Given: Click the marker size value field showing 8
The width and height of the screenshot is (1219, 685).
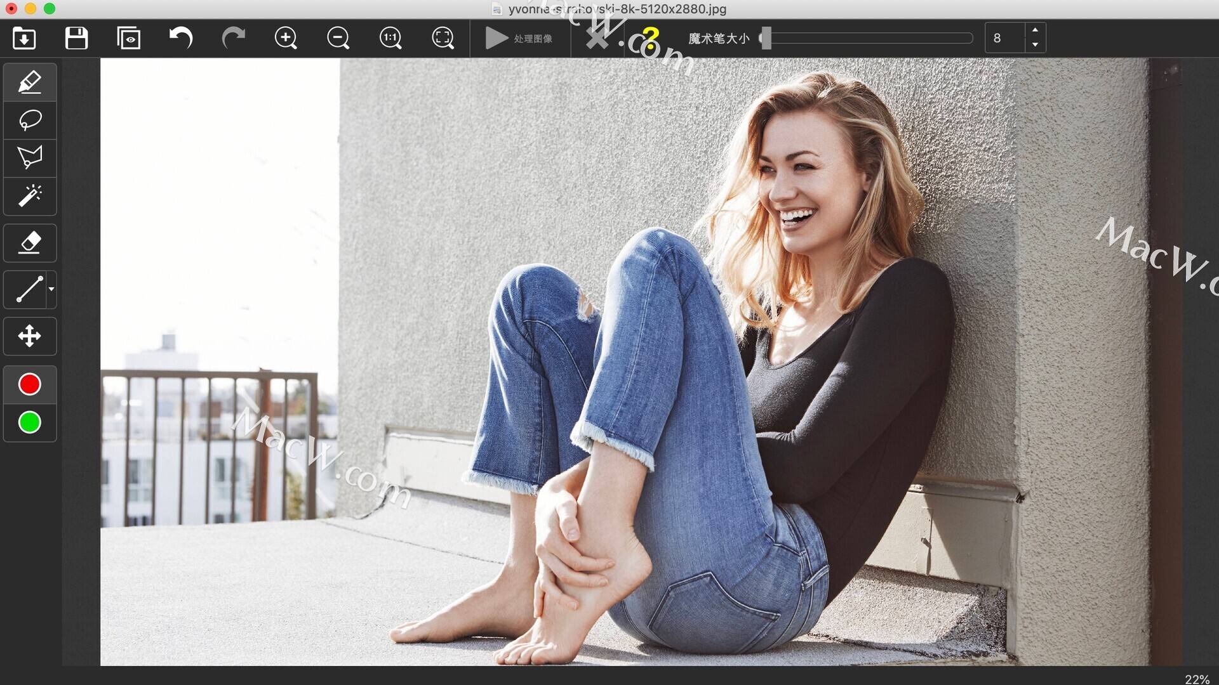Looking at the screenshot, I should coord(1004,38).
